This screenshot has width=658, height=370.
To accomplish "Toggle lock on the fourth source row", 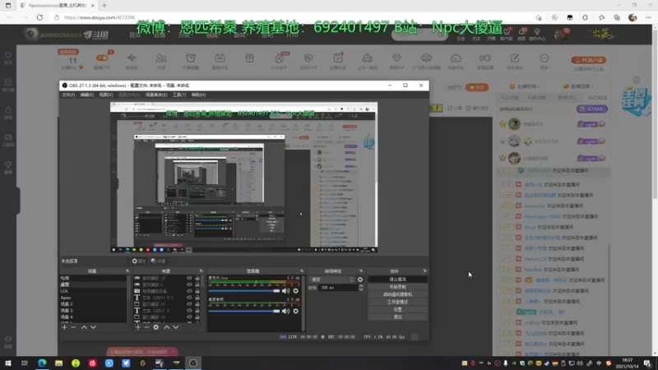I will 197,298.
